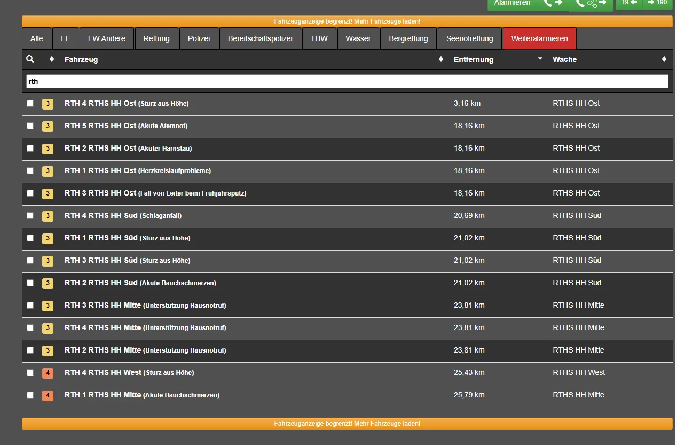Click the alarm, share and next phone button
The width and height of the screenshot is (677, 445).
tap(591, 4)
